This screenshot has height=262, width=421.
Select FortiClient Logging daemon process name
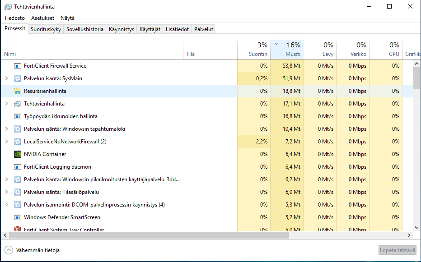click(57, 167)
